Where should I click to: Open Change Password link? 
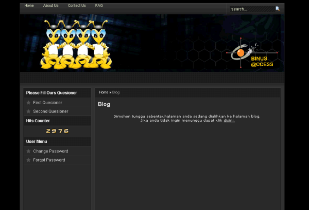point(50,151)
